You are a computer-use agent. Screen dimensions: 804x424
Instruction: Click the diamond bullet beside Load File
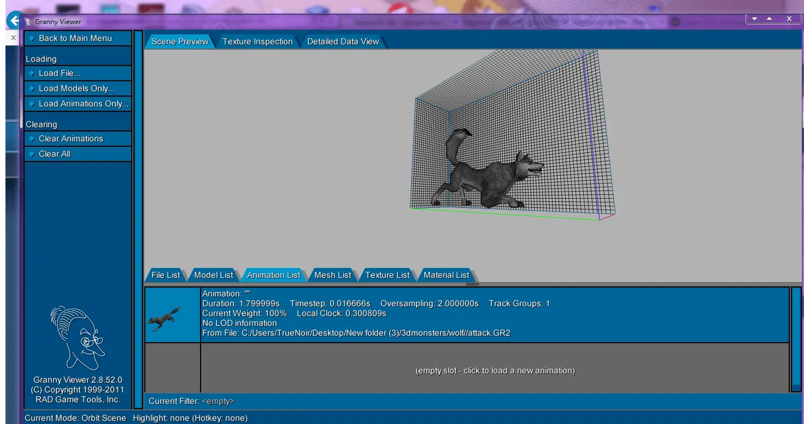[32, 73]
